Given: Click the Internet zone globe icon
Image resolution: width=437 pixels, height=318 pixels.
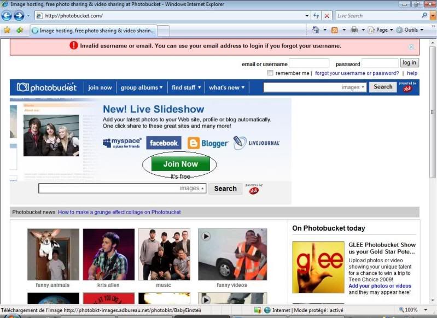Looking at the screenshot, I should point(267,310).
